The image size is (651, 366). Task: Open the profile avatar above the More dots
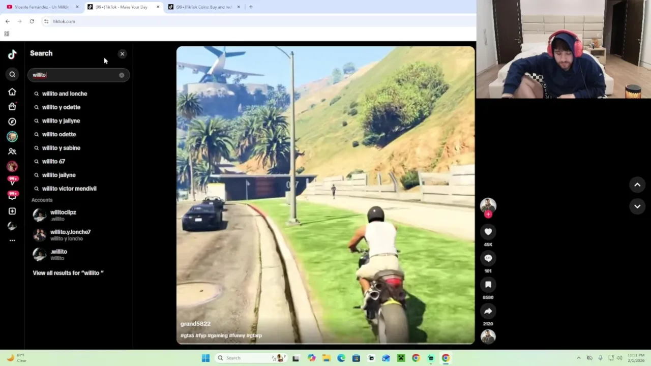point(12,226)
